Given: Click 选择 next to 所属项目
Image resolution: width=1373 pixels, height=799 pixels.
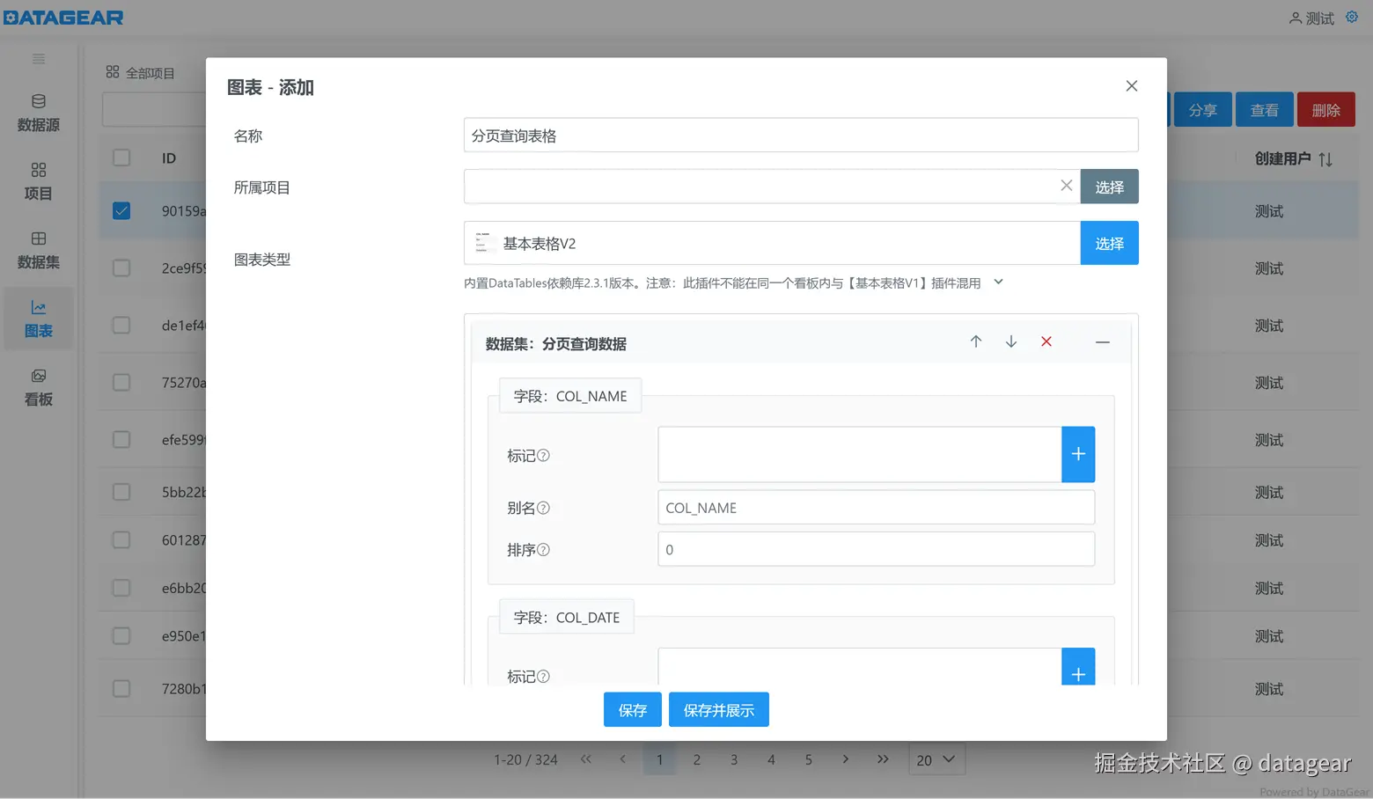Looking at the screenshot, I should [1109, 187].
